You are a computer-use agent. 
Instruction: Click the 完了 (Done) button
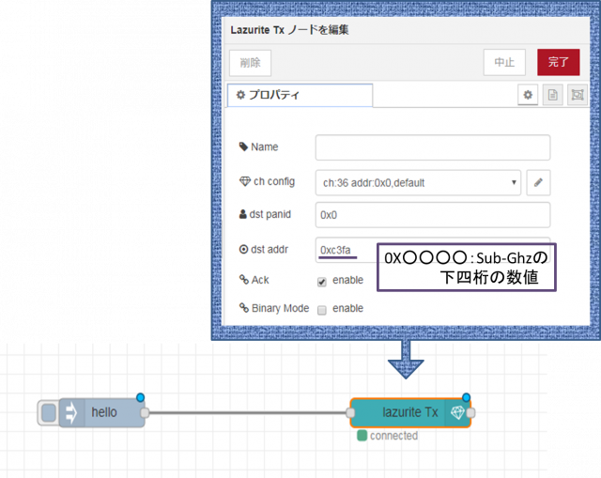pos(558,62)
